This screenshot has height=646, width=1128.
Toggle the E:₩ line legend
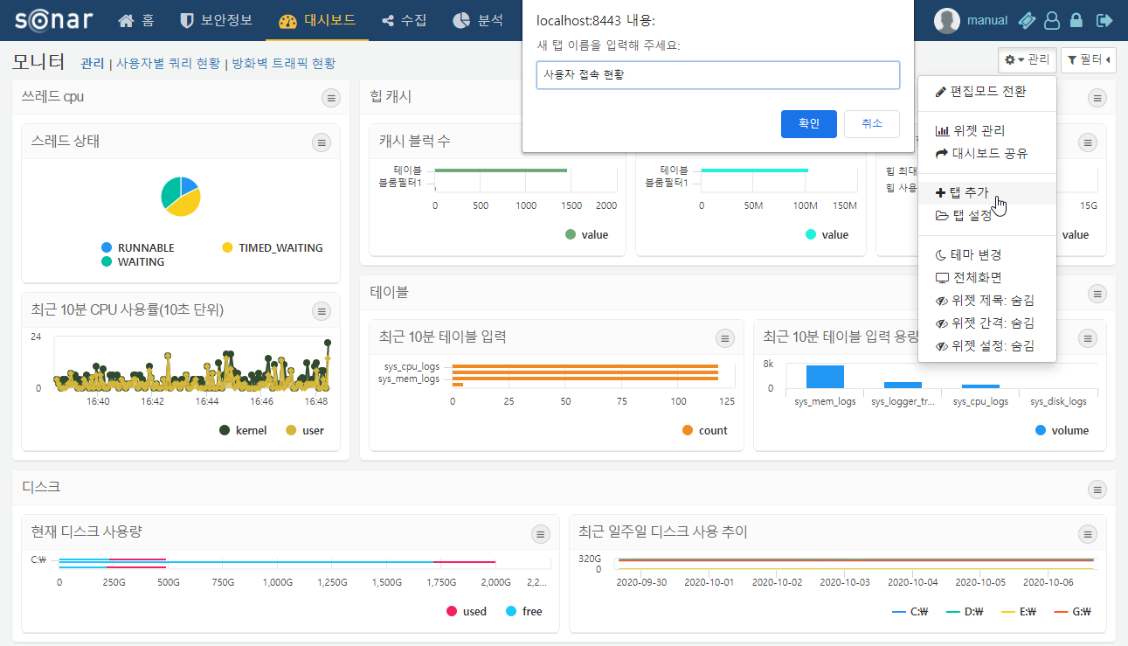click(1019, 612)
